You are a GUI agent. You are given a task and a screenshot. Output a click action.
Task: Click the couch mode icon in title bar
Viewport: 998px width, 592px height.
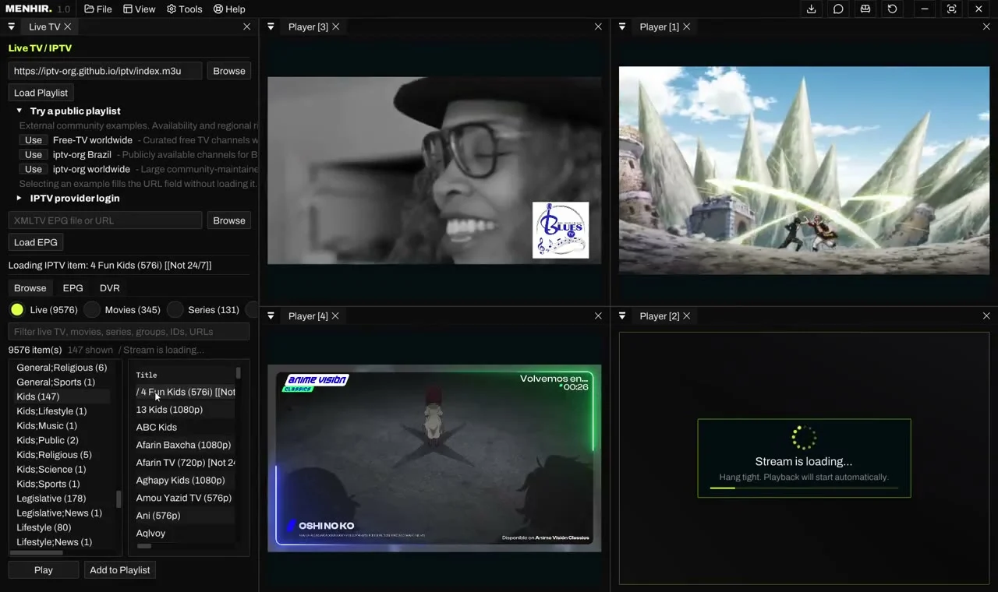(865, 9)
